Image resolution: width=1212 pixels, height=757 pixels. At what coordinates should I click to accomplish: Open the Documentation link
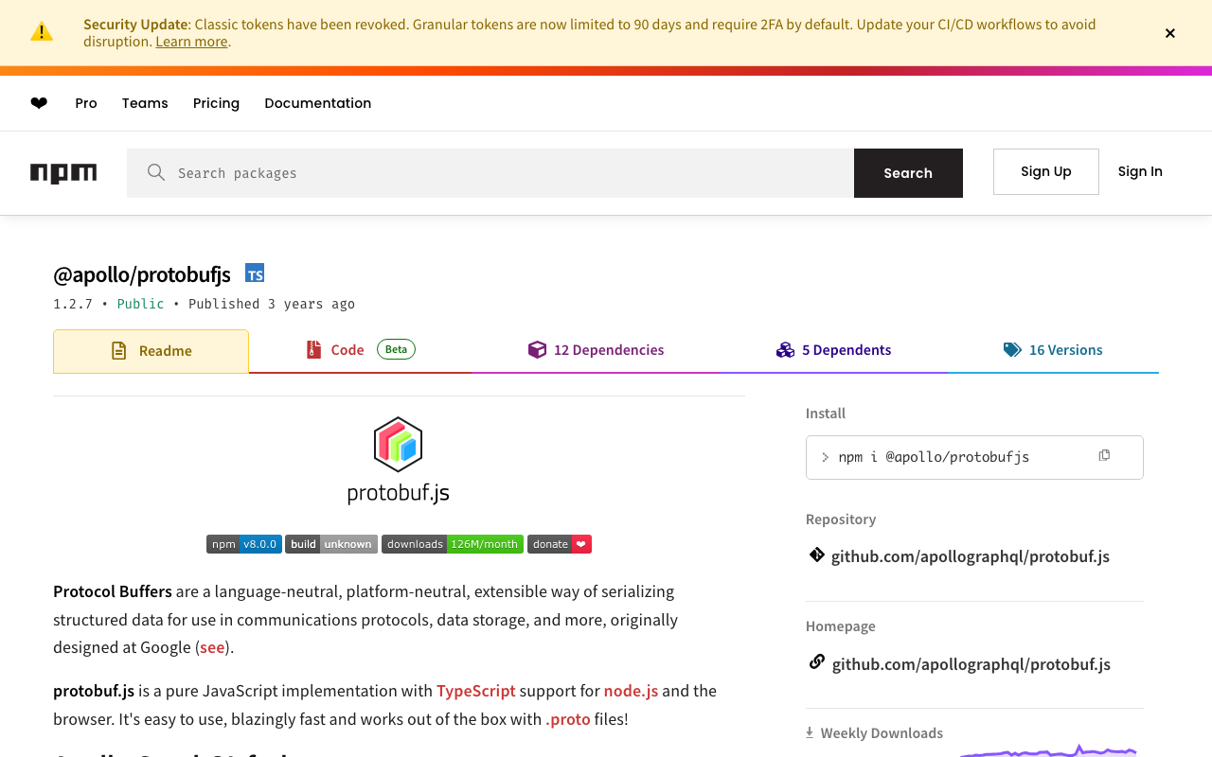tap(318, 103)
